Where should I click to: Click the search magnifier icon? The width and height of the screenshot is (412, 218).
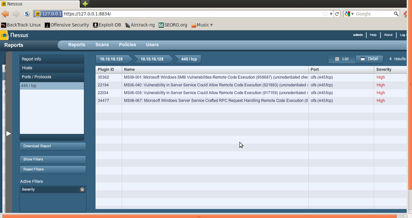click(396, 14)
